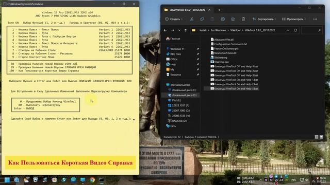Image resolution: width=330 pixels, height=185 pixels.
Task: Expand the address bar history dropdown
Action: [288, 30]
